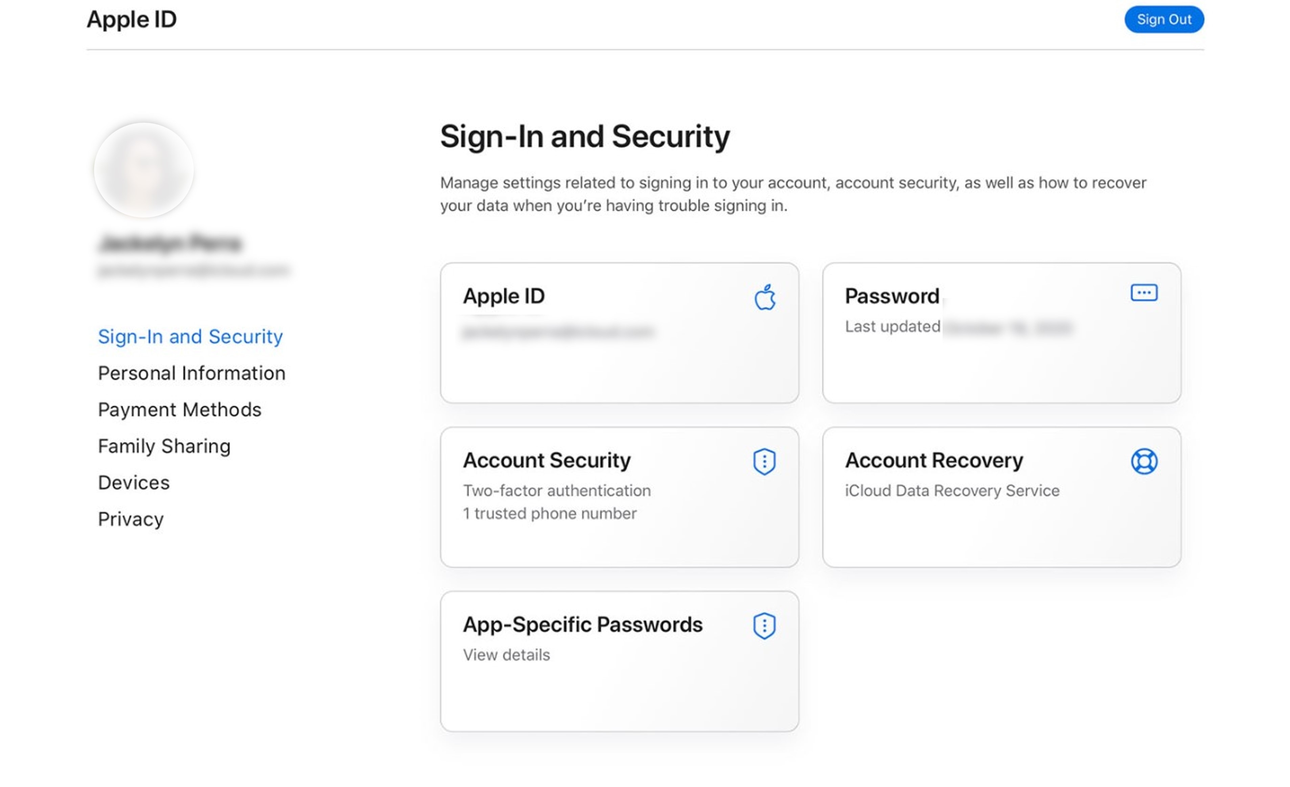
Task: Open the Account Recovery heading
Action: coord(934,460)
